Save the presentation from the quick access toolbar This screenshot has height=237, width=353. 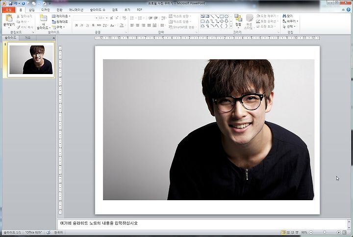pos(11,3)
